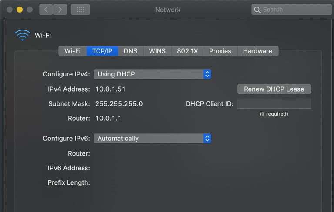Switch to the Proxies tab
Viewport: 334px width, 212px height.
tap(220, 51)
